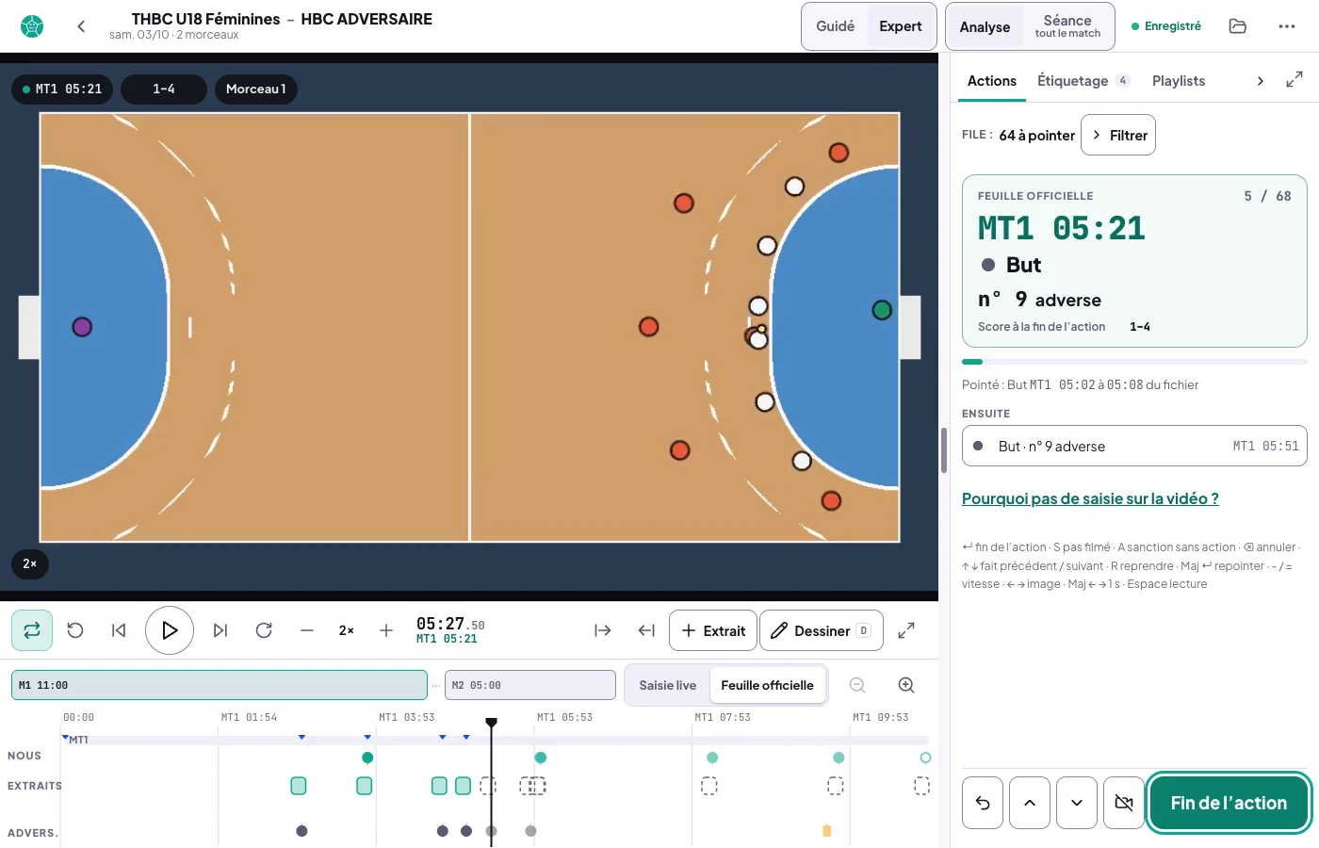This screenshot has width=1319, height=848.
Task: Jump to previous action marker
Action: coord(119,630)
